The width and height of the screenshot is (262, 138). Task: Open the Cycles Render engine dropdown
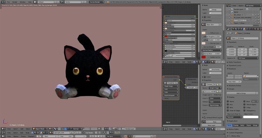click(x=96, y=2)
